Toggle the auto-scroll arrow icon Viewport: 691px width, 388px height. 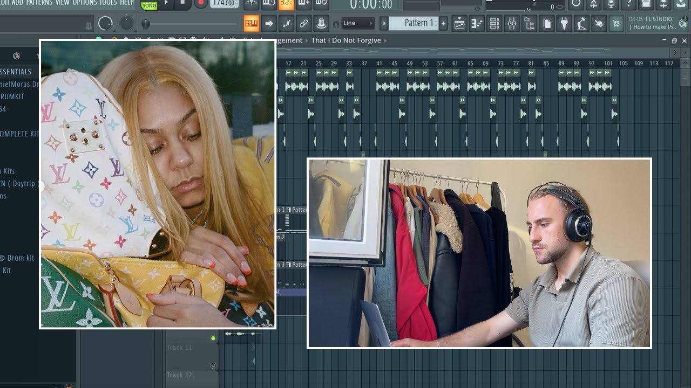point(269,23)
